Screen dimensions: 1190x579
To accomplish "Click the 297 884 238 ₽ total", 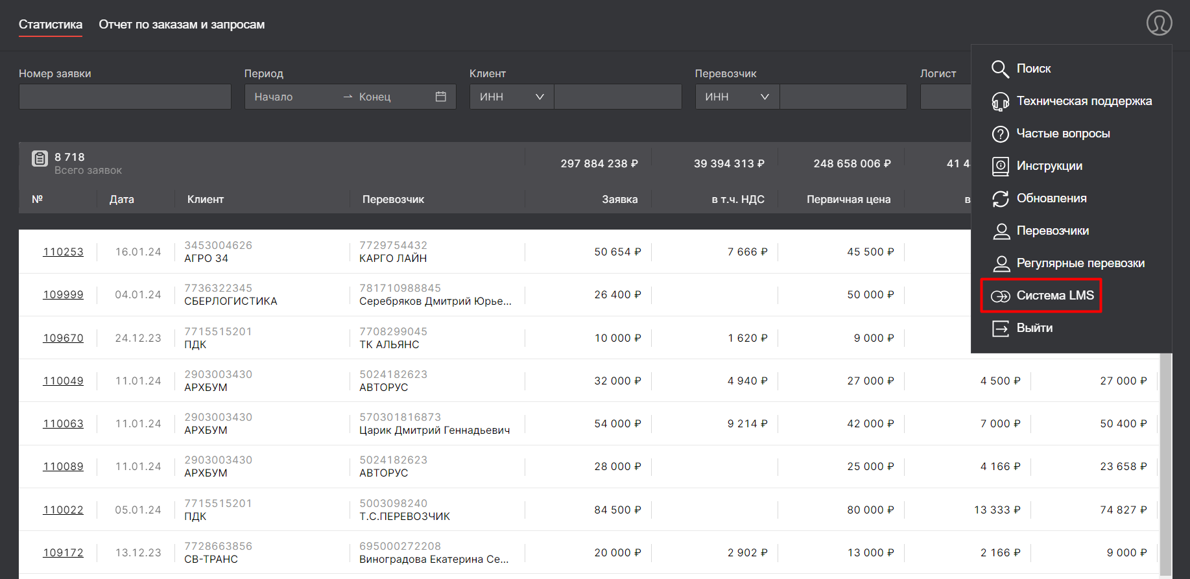I will click(x=599, y=163).
